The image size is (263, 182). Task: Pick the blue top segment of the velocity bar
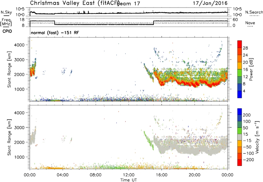pyautogui.click(x=240, y=112)
